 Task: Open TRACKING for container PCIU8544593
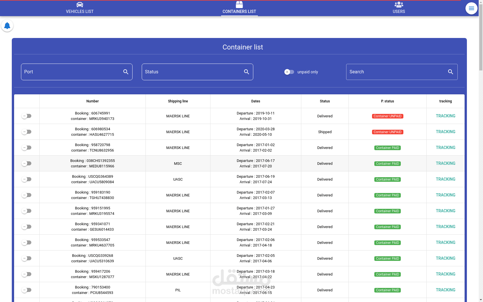point(445,290)
